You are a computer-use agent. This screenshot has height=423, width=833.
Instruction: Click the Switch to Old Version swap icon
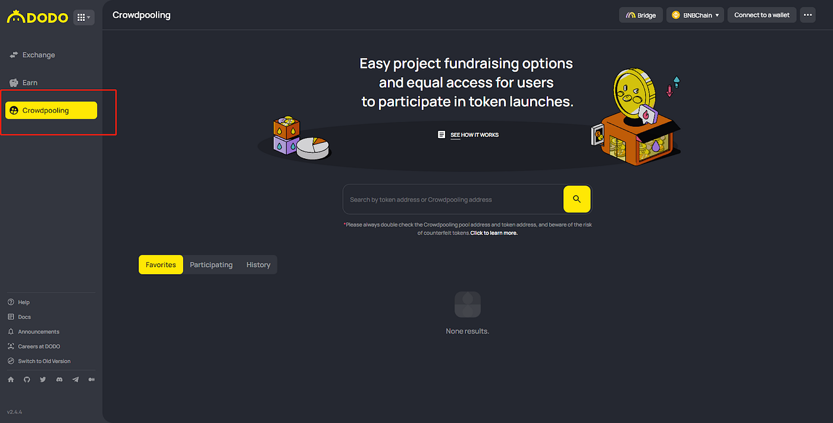(11, 361)
